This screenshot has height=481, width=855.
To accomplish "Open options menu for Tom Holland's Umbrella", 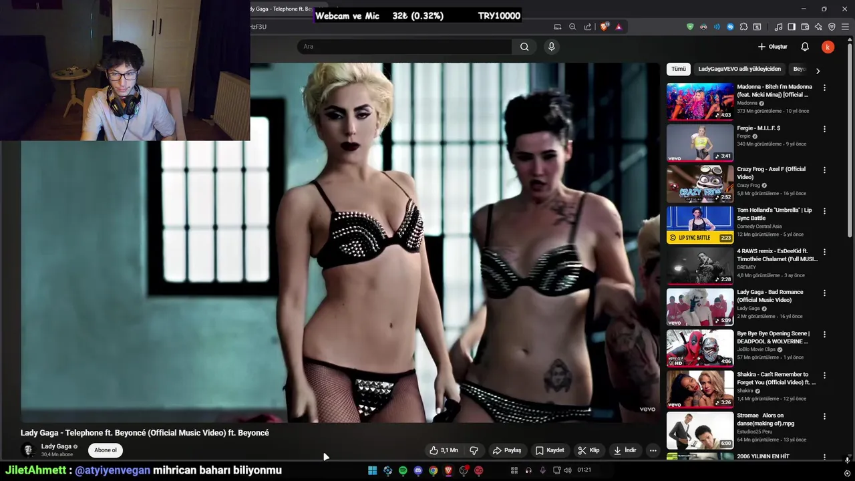I will pyautogui.click(x=824, y=211).
